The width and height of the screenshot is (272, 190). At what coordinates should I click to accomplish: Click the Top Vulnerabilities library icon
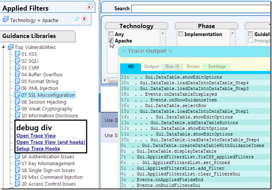click(11, 47)
